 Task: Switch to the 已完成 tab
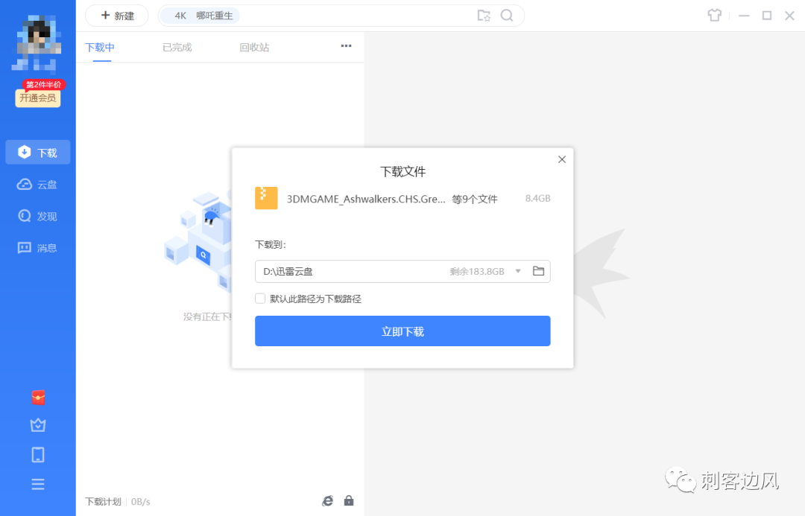[x=177, y=47]
